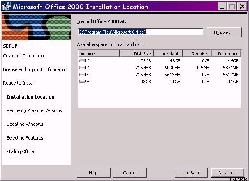This screenshot has height=181, width=249.
Task: Click the D: drive icon
Action: (83, 68)
